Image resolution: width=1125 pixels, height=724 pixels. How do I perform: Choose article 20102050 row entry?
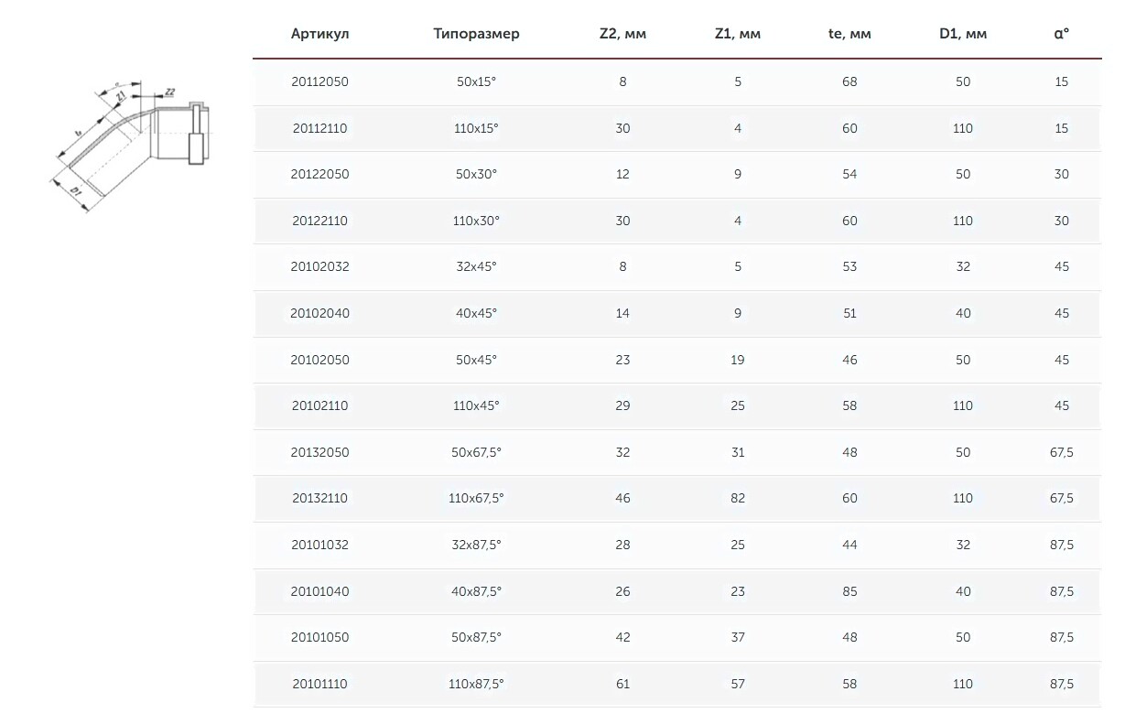(x=319, y=360)
